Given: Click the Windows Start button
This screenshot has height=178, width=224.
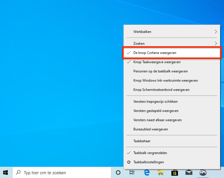Looking at the screenshot, I should coord(6,173).
